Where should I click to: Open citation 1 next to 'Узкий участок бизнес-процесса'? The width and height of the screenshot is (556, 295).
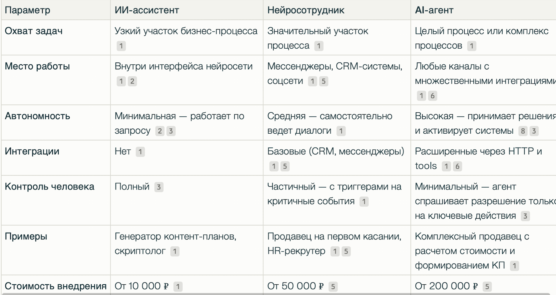pos(121,46)
